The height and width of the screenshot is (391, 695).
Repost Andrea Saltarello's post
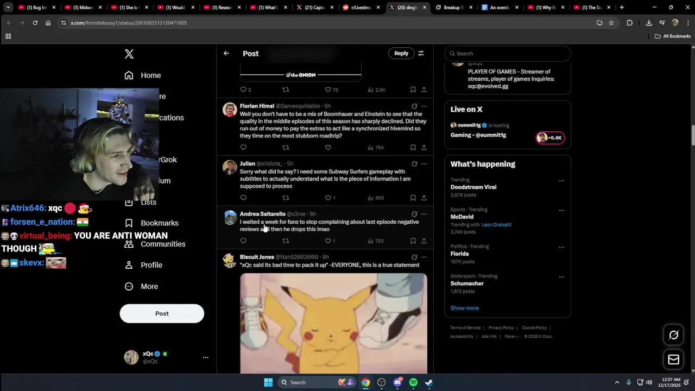point(286,241)
